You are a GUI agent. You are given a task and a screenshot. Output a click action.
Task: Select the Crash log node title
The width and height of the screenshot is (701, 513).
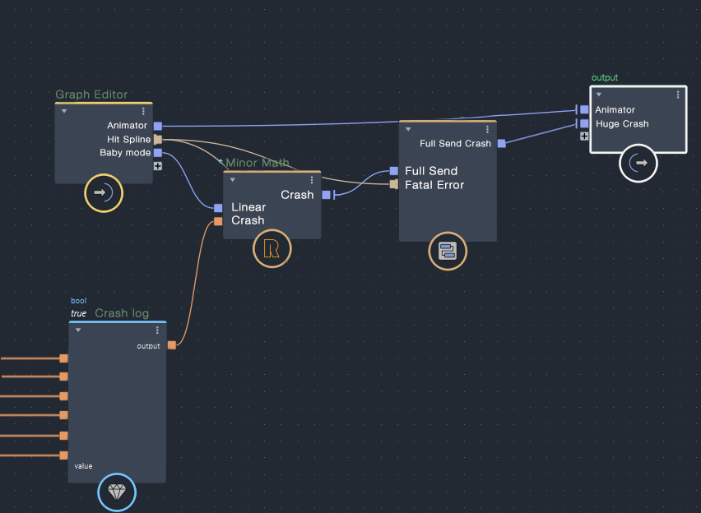click(122, 313)
